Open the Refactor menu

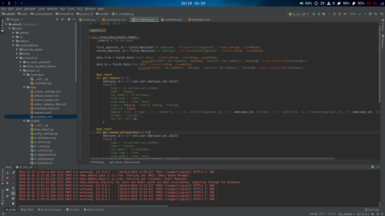52,9
